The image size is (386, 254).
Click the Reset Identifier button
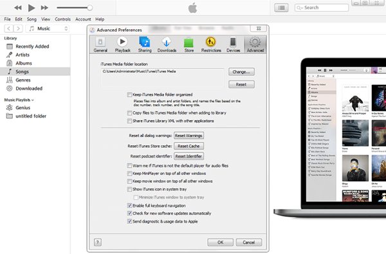[188, 156]
